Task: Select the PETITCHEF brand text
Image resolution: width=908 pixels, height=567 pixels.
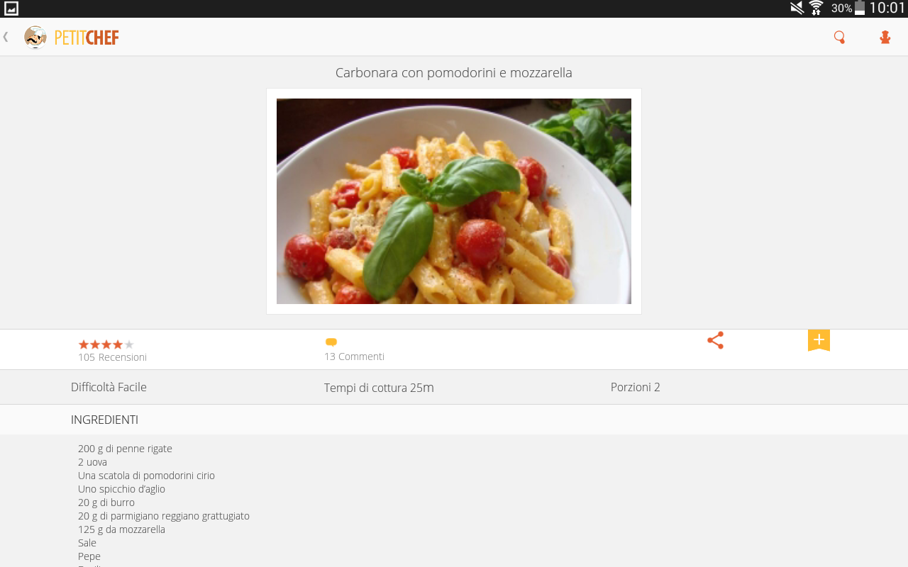Action: (x=87, y=38)
